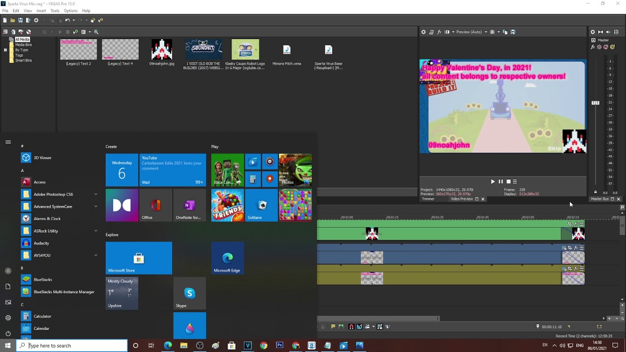Image resolution: width=626 pixels, height=352 pixels.
Task: Open Event Pan/Crop on green track clip
Action: pos(570,224)
